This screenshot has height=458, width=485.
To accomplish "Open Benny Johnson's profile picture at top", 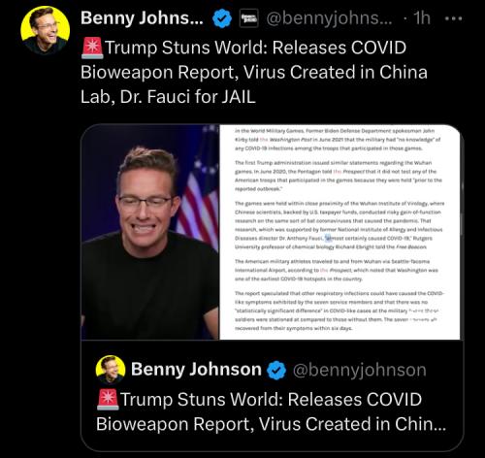I will pyautogui.click(x=45, y=30).
